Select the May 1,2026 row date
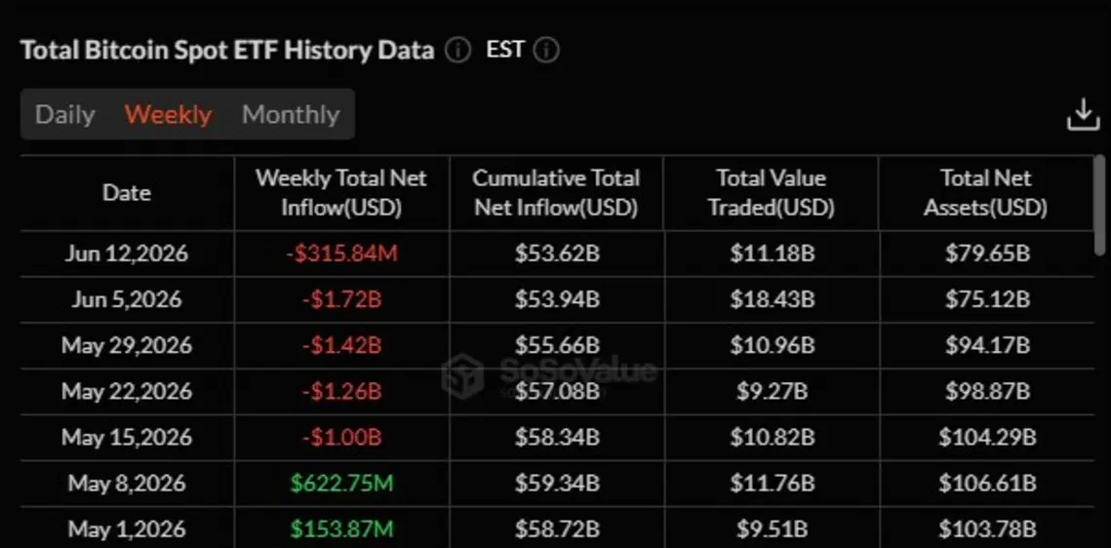The height and width of the screenshot is (548, 1111). click(x=127, y=529)
